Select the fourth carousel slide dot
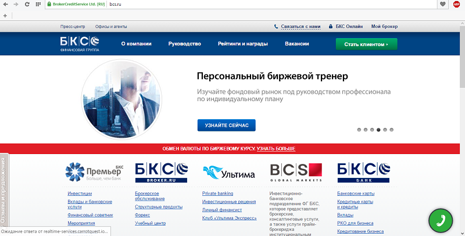This screenshot has width=465, height=236. (x=378, y=130)
